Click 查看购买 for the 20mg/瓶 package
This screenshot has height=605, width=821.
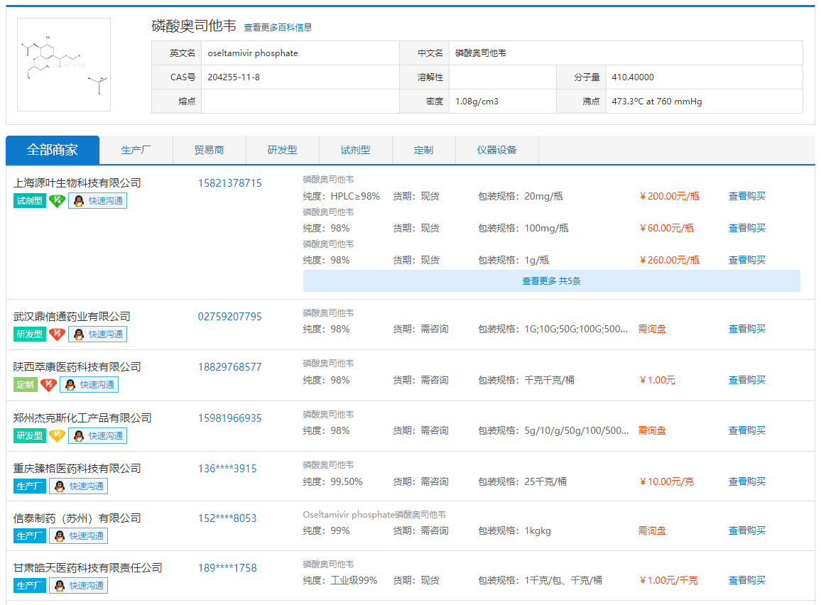tap(746, 196)
